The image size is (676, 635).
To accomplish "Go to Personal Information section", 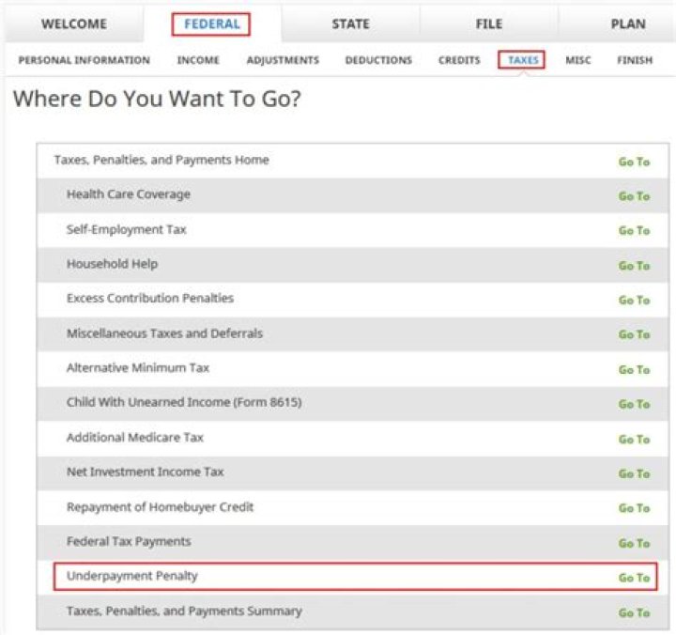I will pos(84,60).
